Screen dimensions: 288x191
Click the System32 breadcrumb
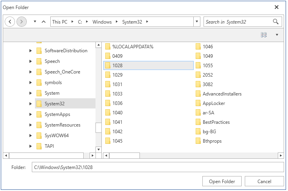click(132, 22)
